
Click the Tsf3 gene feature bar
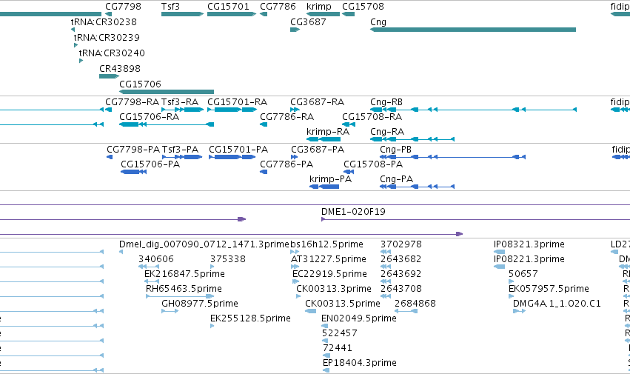pos(182,14)
